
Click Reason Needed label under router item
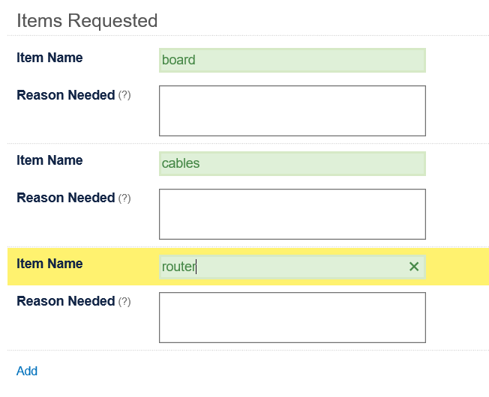point(65,301)
